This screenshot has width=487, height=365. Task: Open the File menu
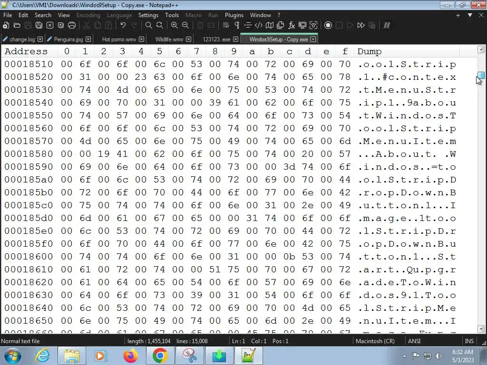tap(8, 15)
